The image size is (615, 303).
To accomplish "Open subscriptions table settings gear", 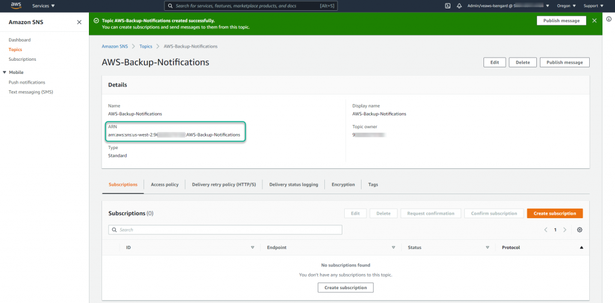I will pos(580,230).
